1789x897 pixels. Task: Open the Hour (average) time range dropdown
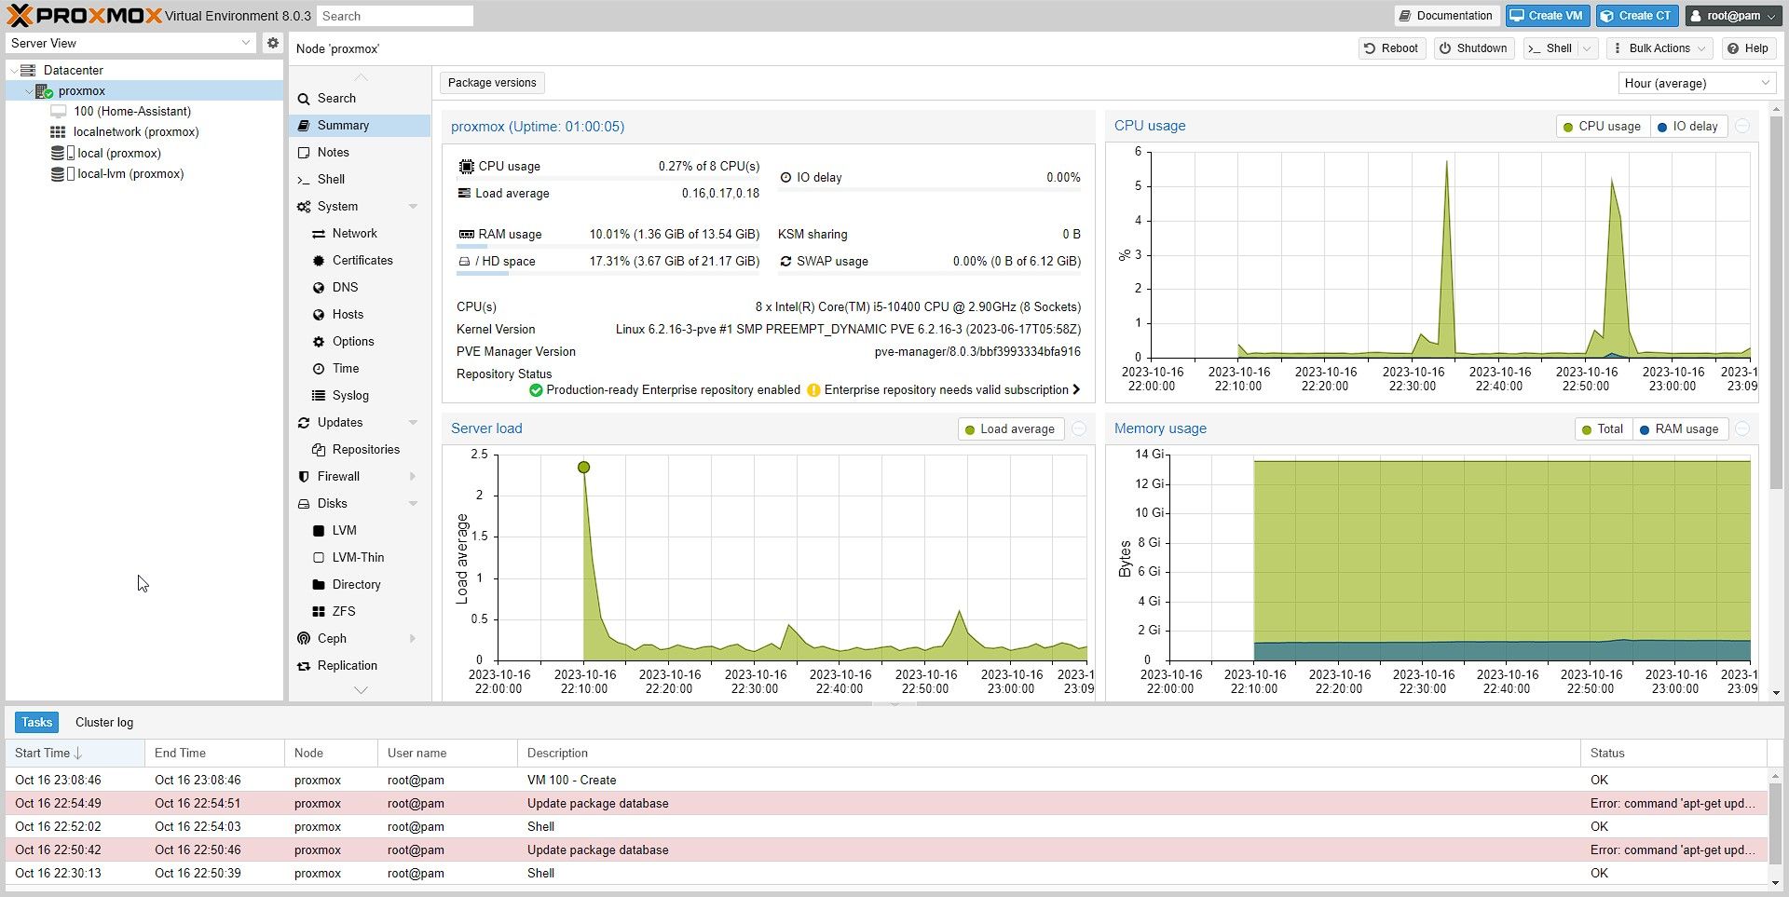[x=1696, y=83]
